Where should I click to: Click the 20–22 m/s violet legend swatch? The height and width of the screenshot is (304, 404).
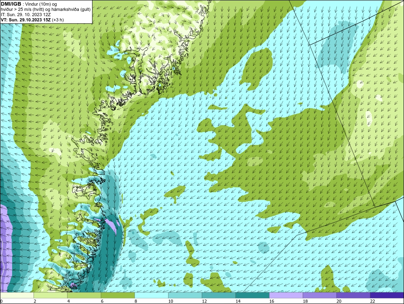tap(353, 295)
